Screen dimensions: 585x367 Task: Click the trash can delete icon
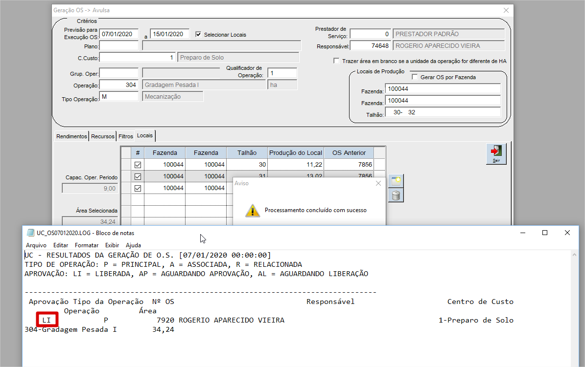click(x=396, y=195)
